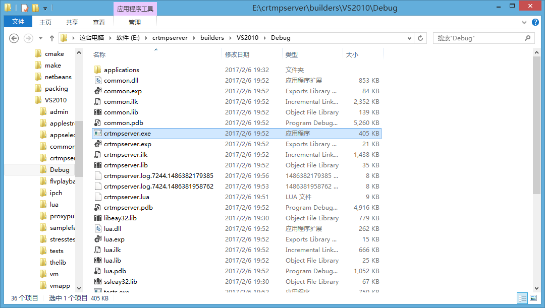This screenshot has width=545, height=308.
Task: Click the applications folder icon
Action: click(x=98, y=70)
